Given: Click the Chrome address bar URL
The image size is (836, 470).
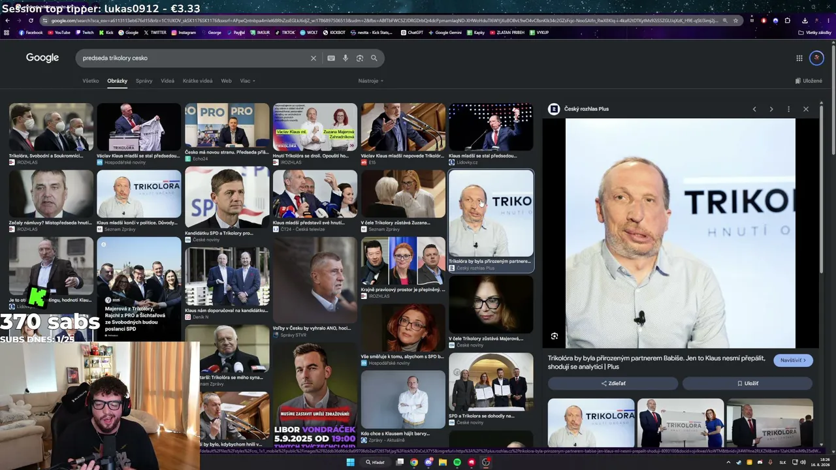Looking at the screenshot, I should tap(384, 20).
